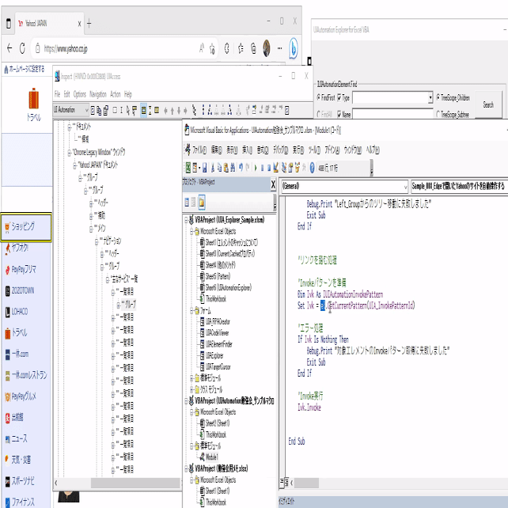Click the first icon after mode dropdown in Inspect
Image resolution: width=508 pixels, height=508 pixels.
coord(93,111)
